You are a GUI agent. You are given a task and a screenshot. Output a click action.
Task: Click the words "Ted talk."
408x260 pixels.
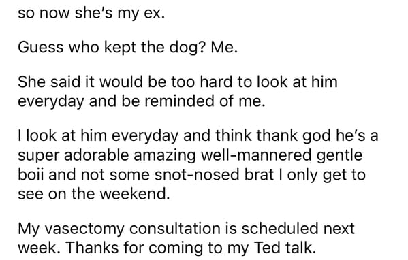[285, 248]
